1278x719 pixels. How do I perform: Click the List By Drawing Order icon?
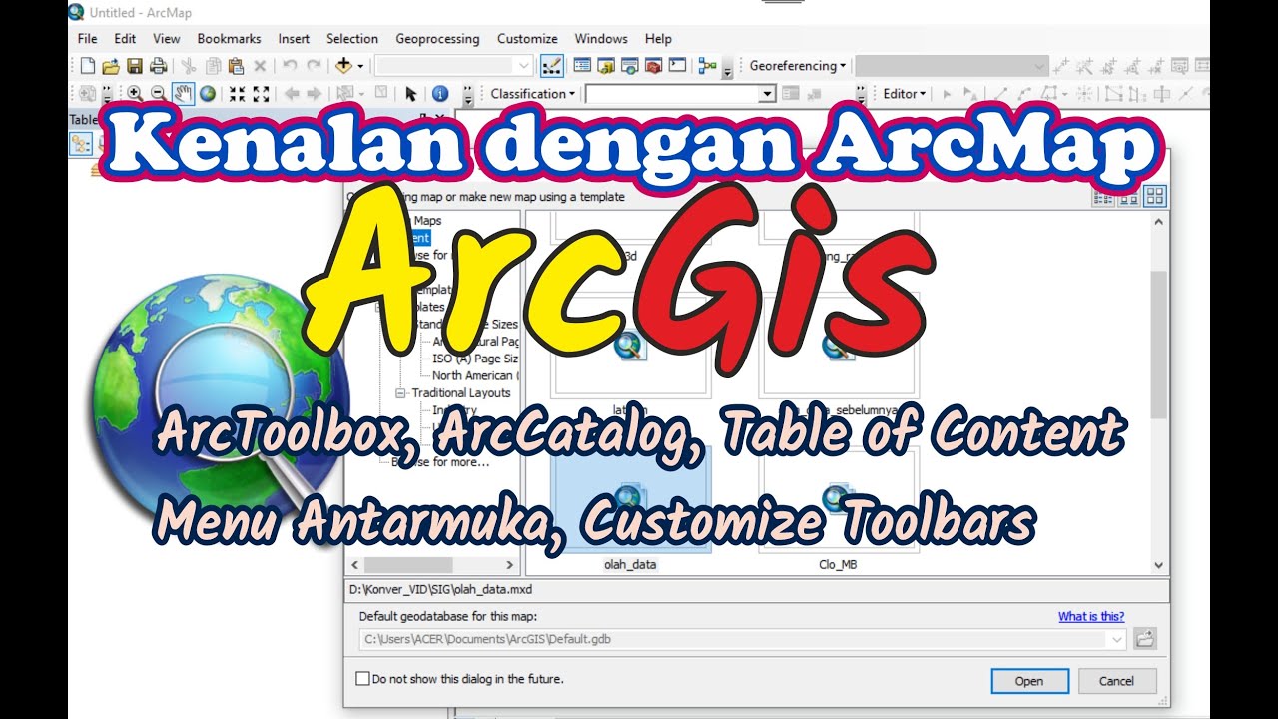(x=81, y=143)
